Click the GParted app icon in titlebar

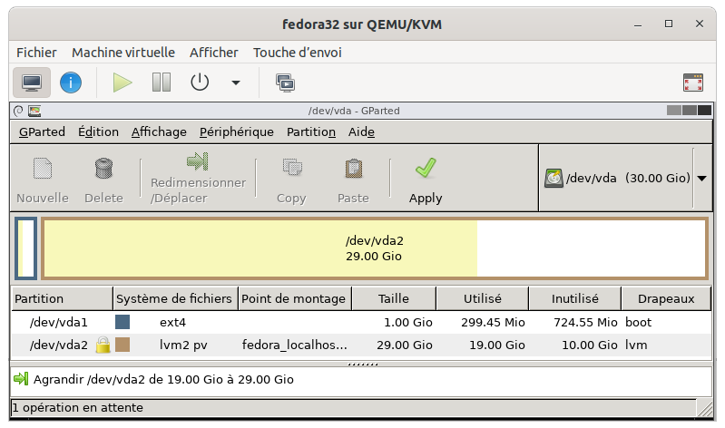tap(34, 111)
